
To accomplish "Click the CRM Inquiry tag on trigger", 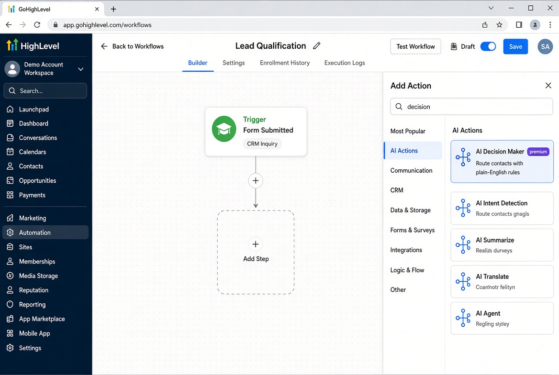I will 262,143.
